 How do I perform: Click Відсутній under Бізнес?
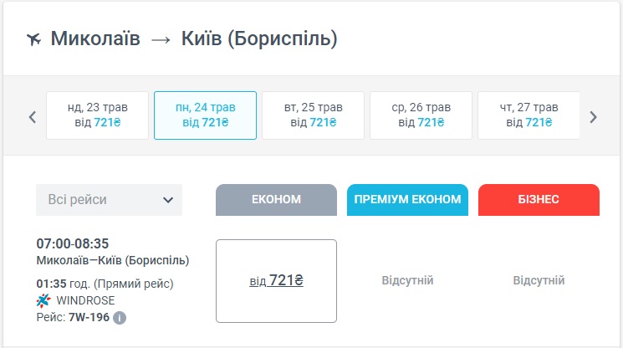pyautogui.click(x=539, y=281)
